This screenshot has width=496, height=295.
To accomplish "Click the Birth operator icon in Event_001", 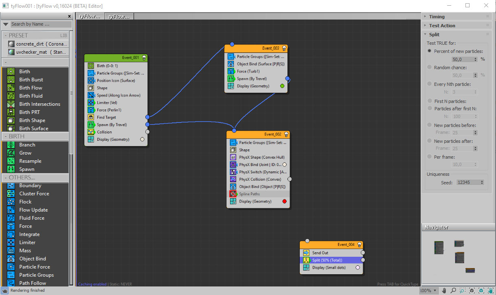I will pyautogui.click(x=91, y=66).
